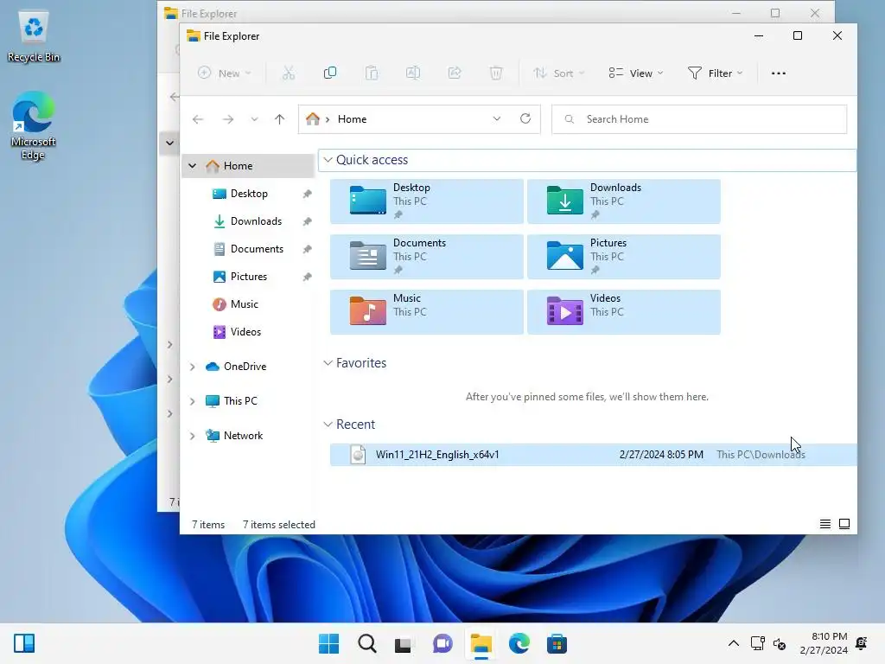
Task: Collapse the Home node in sidebar
Action: (x=193, y=165)
